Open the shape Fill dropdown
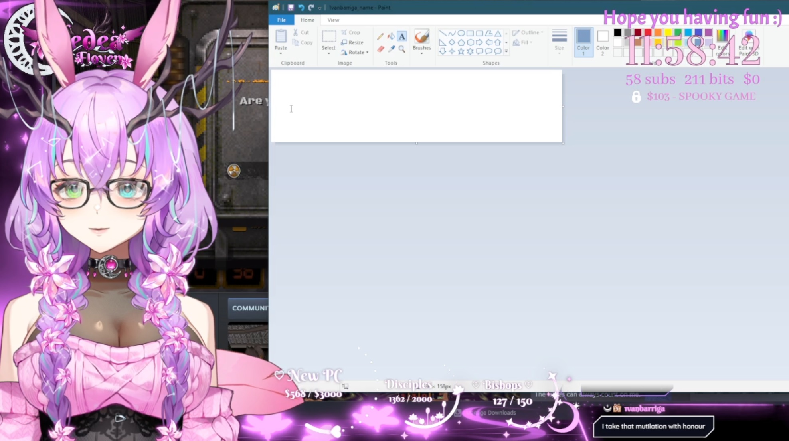Image resolution: width=789 pixels, height=441 pixels. tap(523, 42)
